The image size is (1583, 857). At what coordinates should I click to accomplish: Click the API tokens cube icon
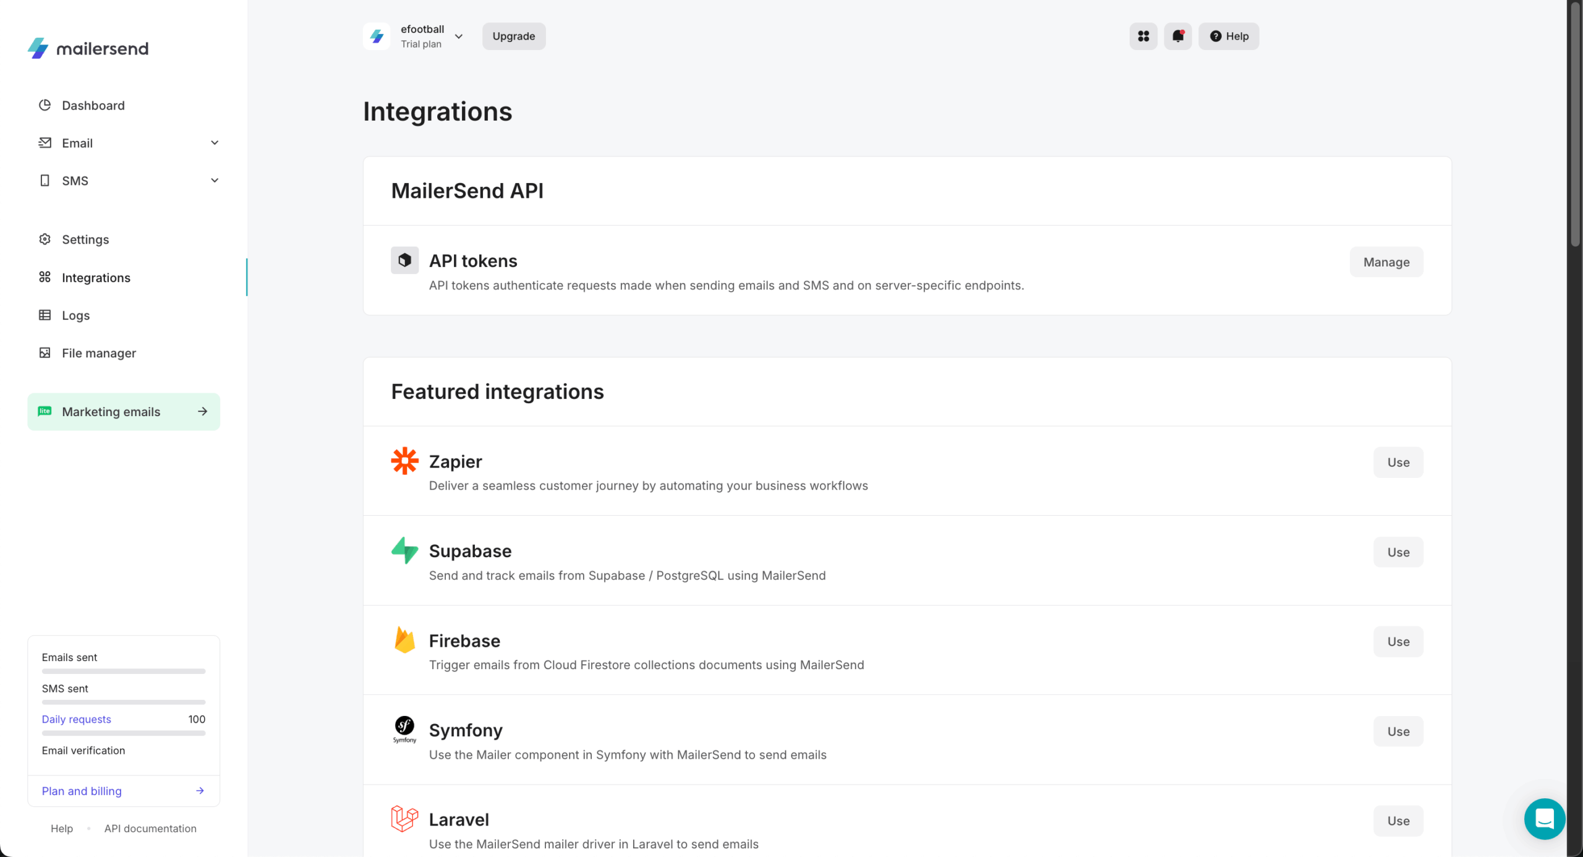pos(404,260)
